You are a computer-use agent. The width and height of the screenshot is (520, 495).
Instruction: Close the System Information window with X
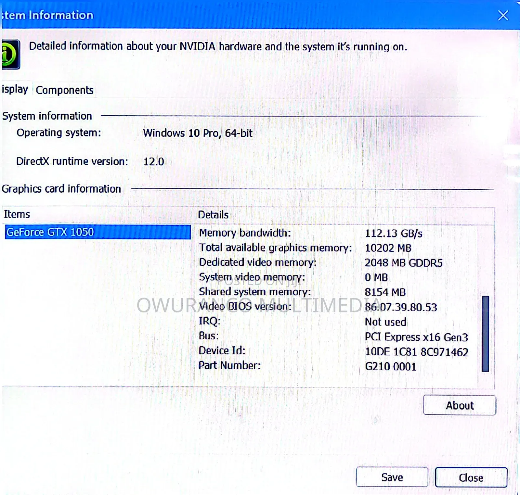coord(503,15)
